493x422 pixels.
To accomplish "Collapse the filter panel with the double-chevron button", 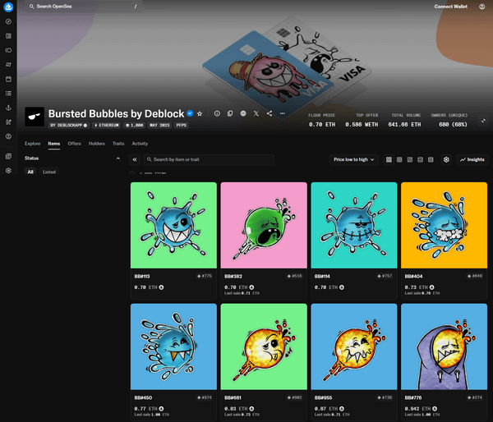I will [x=135, y=159].
